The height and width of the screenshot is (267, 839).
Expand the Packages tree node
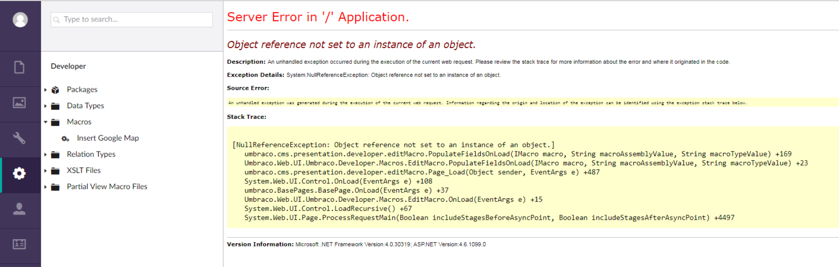(x=46, y=90)
